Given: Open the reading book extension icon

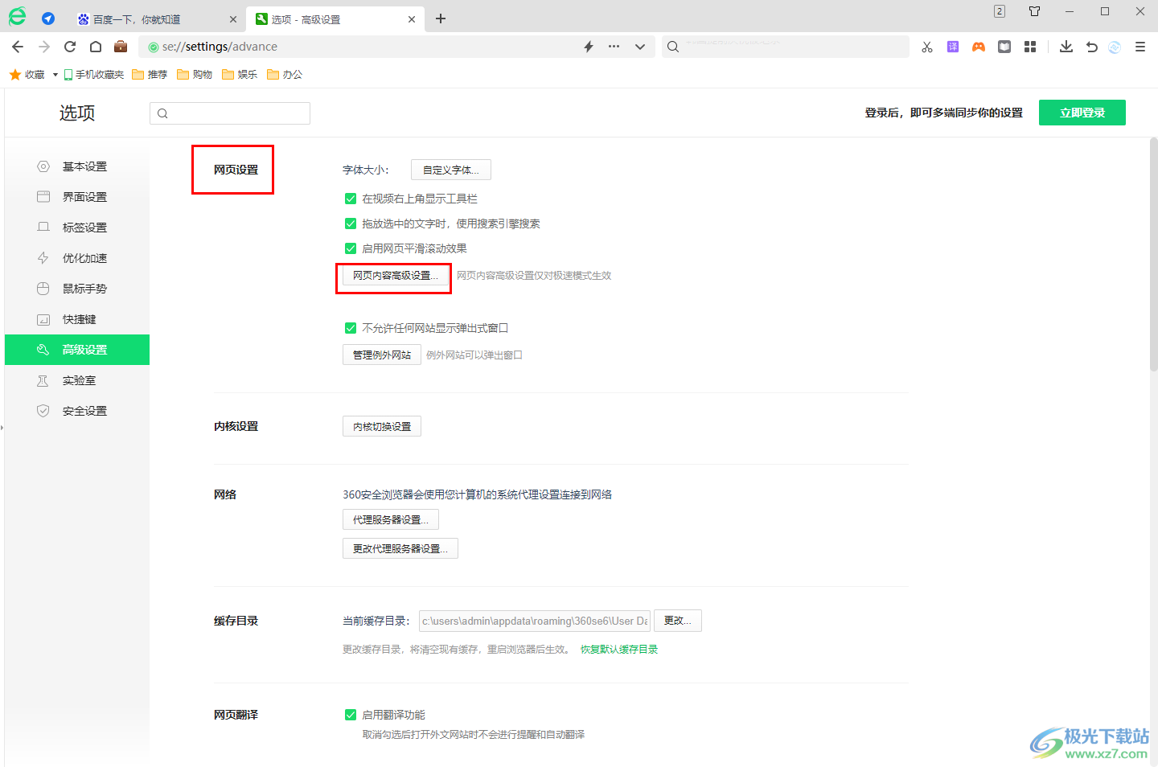Looking at the screenshot, I should (x=1004, y=47).
